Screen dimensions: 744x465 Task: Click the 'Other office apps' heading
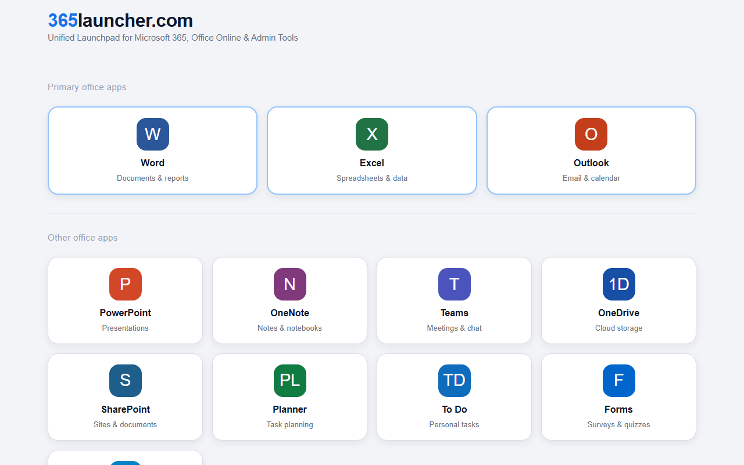pos(83,238)
